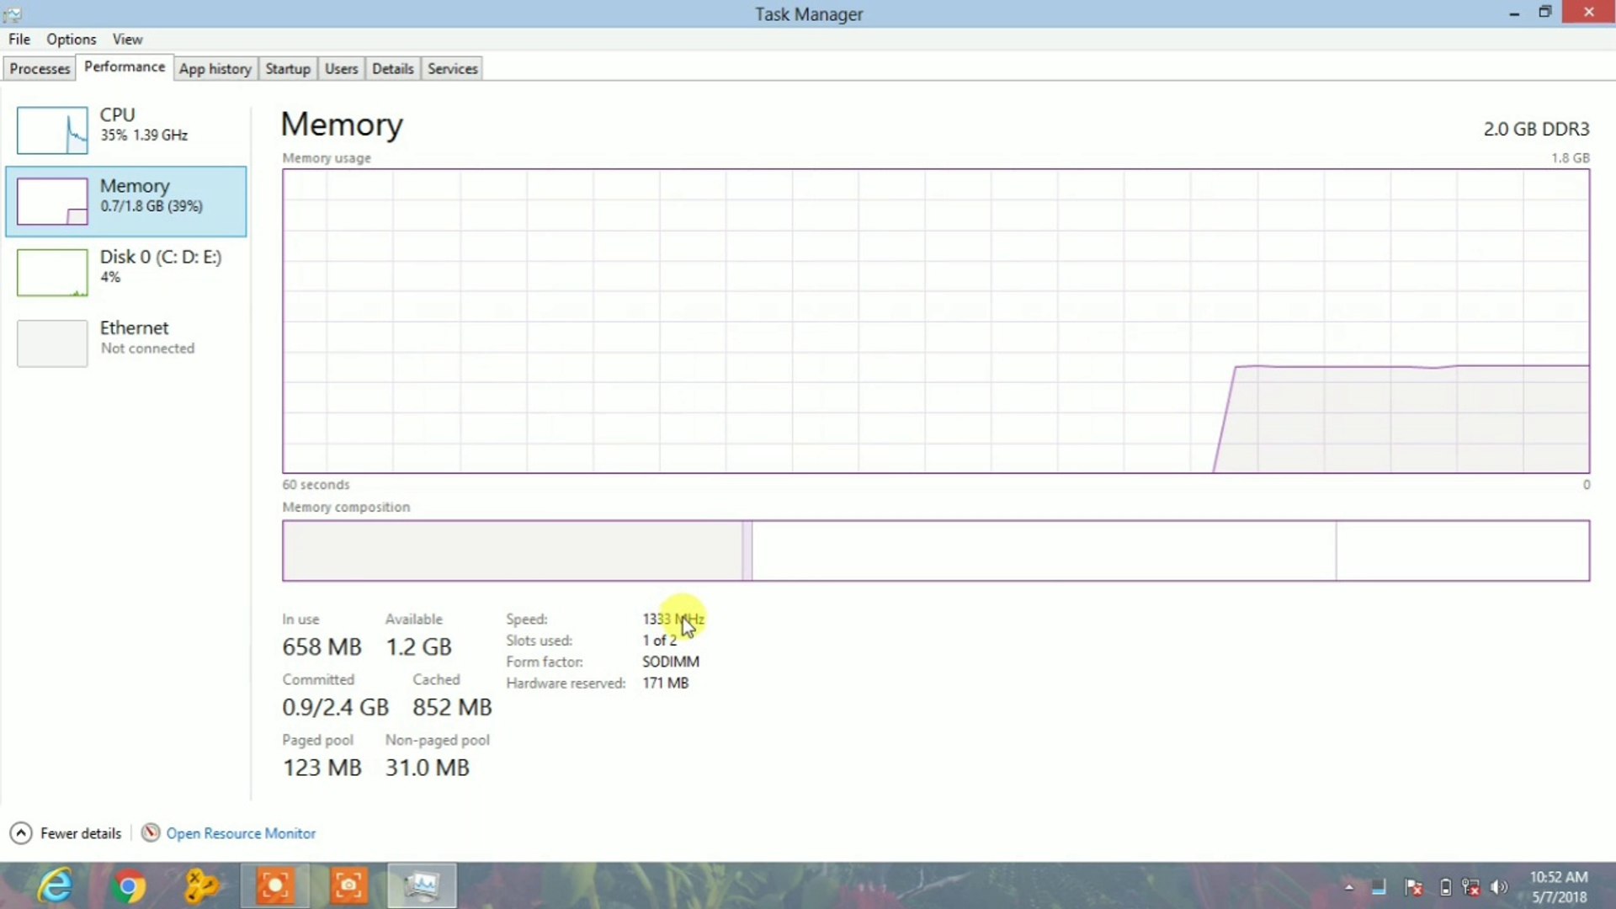Viewport: 1616px width, 909px height.
Task: Open the View menu
Action: pos(127,39)
